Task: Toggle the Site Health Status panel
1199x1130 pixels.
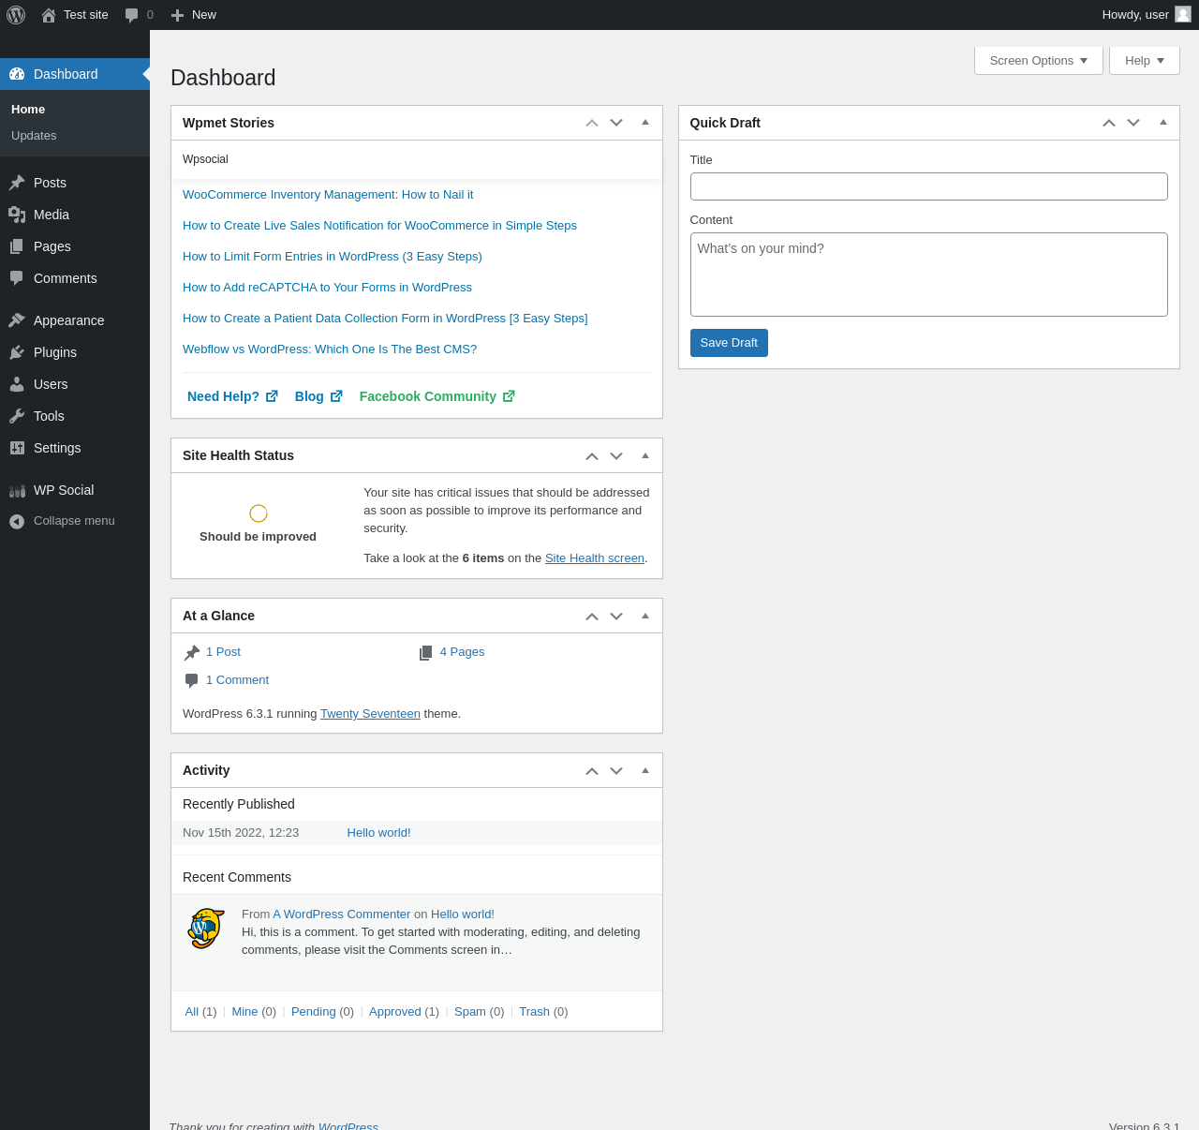Action: 645,455
